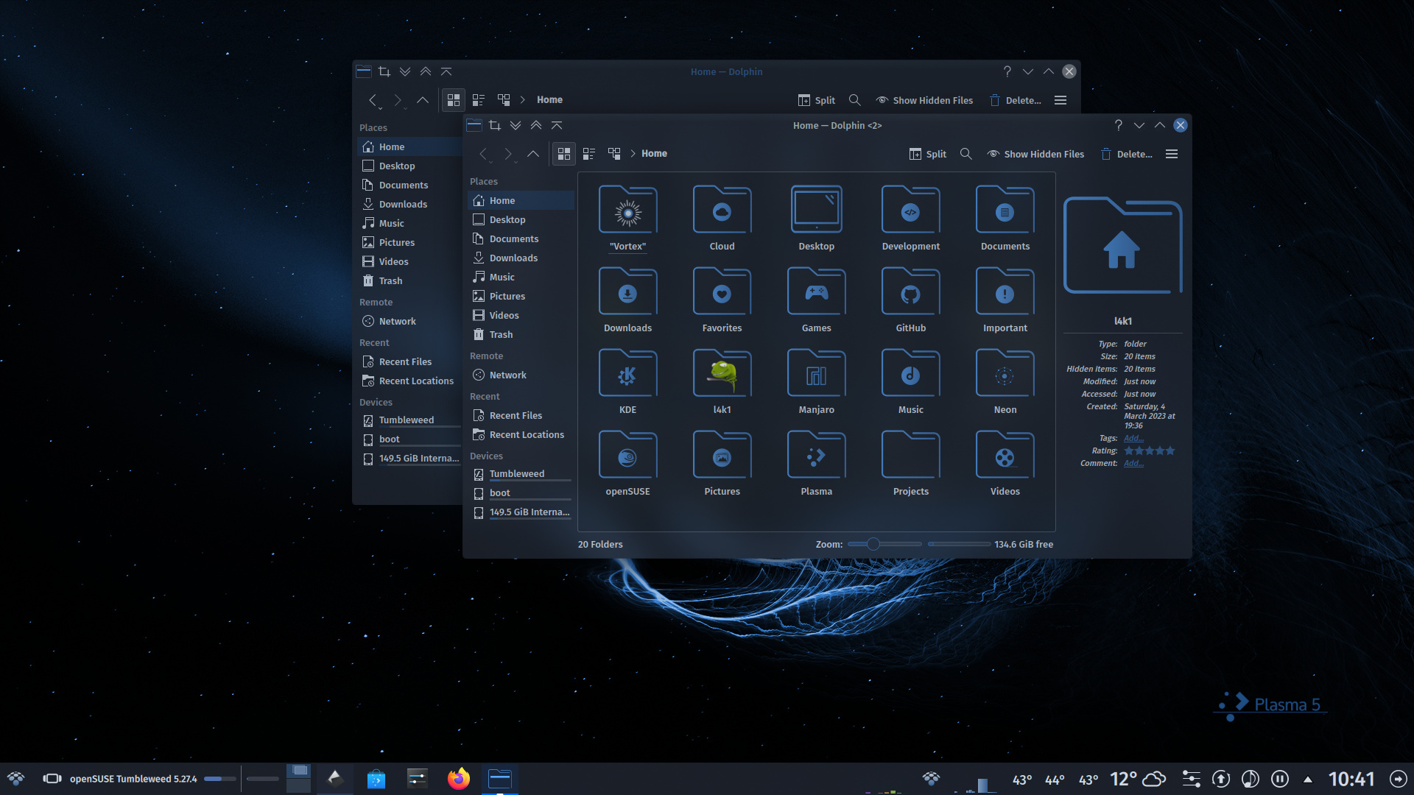The width and height of the screenshot is (1414, 795).
Task: Open the application launcher in the taskbar
Action: (x=16, y=779)
